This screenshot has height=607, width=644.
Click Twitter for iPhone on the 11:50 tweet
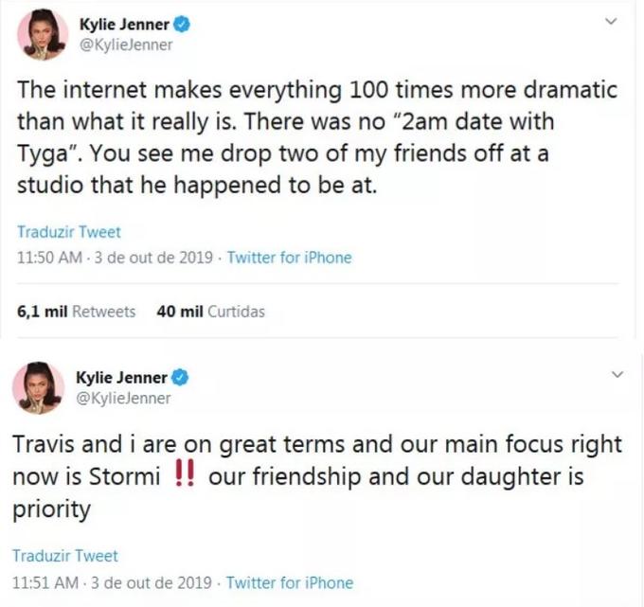(x=289, y=257)
